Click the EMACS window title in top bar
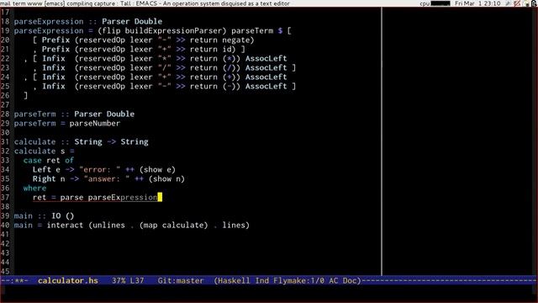This screenshot has width=538, height=303. tap(213, 3)
